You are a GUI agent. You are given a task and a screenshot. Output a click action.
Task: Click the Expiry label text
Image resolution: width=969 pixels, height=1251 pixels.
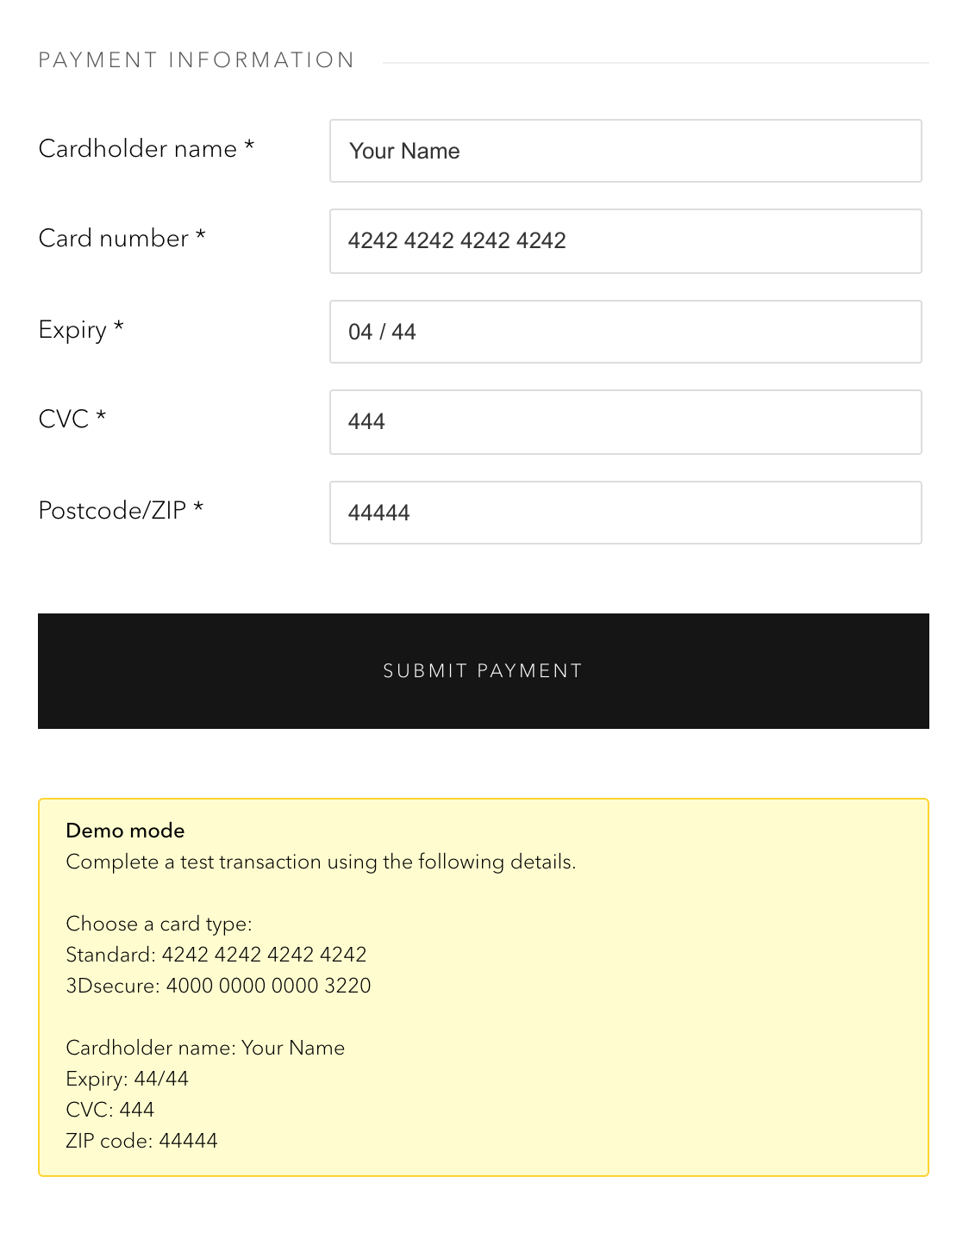[x=81, y=330]
